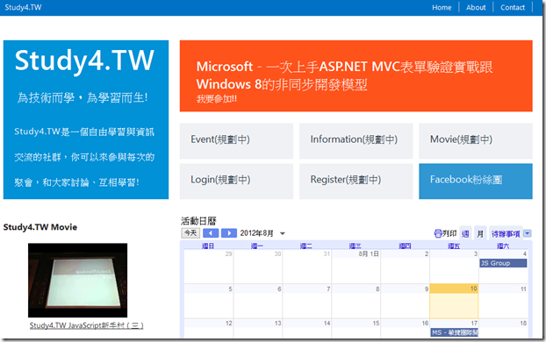Screen dimensions: 546x342
Task: Open the month picker arrow beside 2012年8月
Action: click(x=283, y=233)
